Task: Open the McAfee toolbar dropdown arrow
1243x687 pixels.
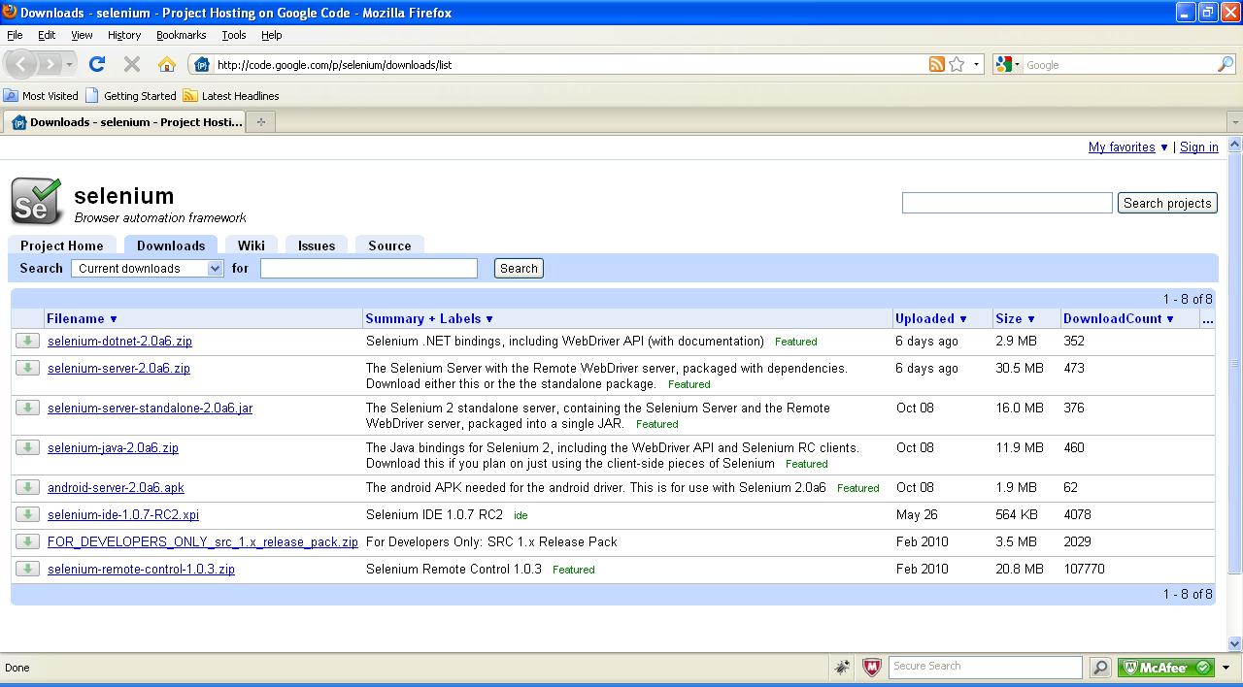Action: click(1226, 668)
